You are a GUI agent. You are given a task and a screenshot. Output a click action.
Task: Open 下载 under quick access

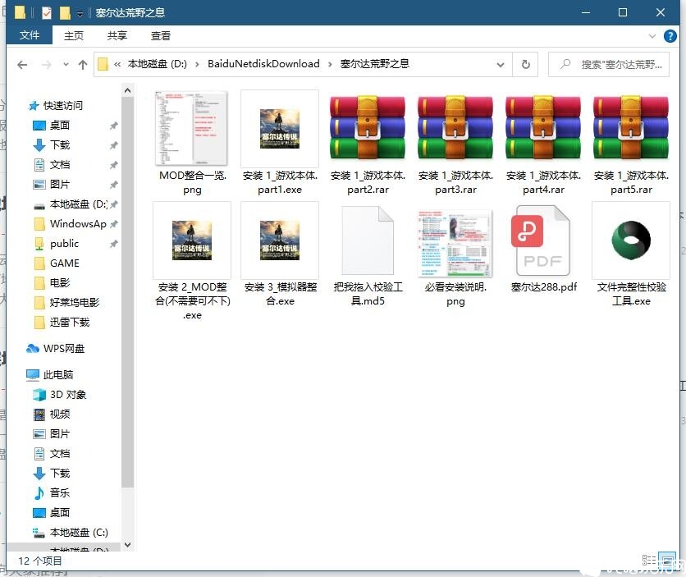point(59,144)
